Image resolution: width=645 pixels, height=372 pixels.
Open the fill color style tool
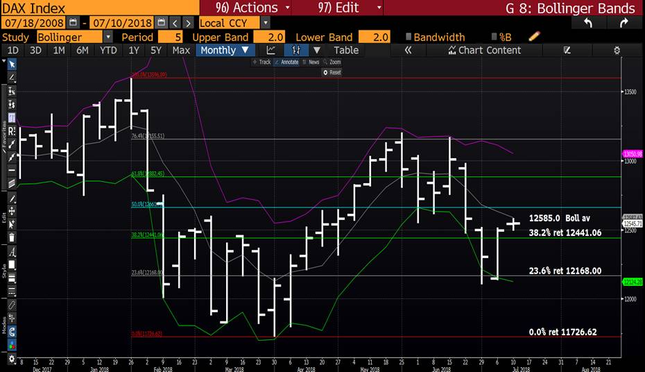12,264
